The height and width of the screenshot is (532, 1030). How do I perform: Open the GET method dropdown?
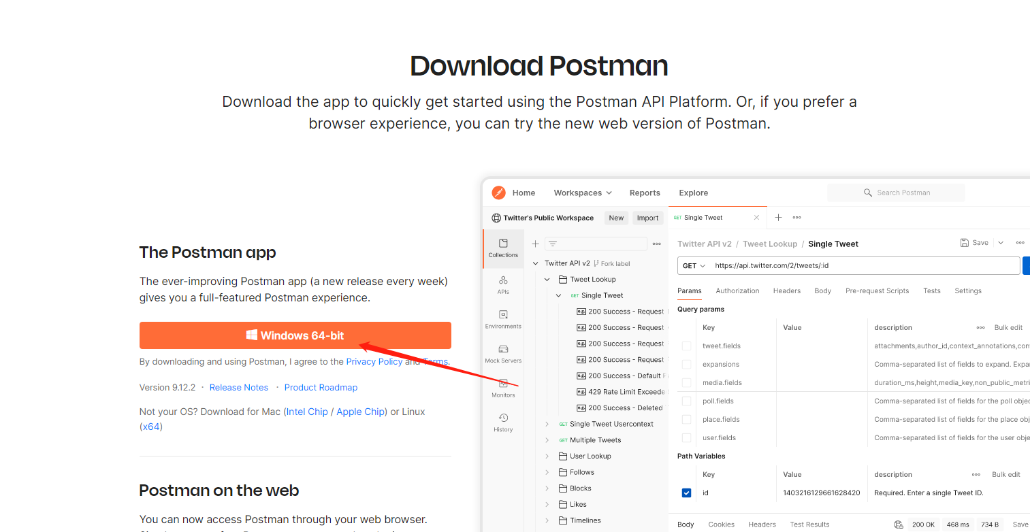point(692,265)
